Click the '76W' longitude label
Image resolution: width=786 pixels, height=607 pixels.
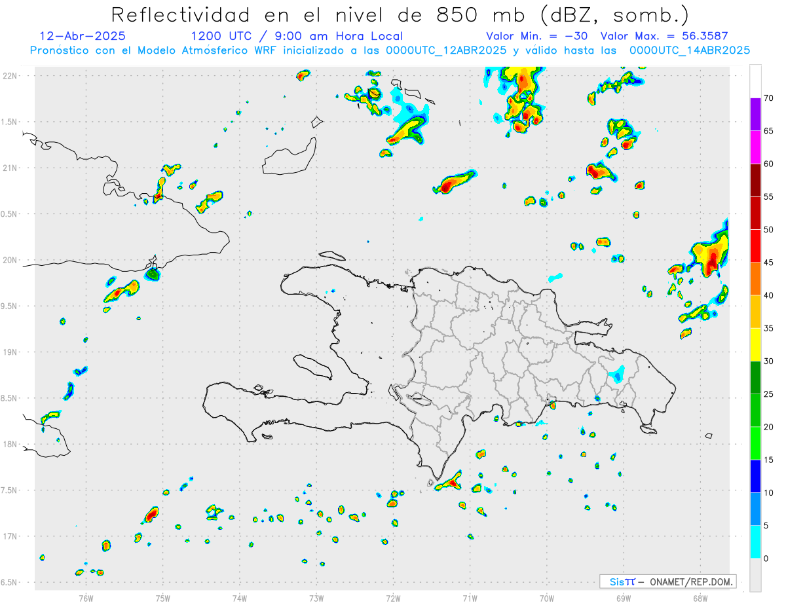(x=86, y=599)
